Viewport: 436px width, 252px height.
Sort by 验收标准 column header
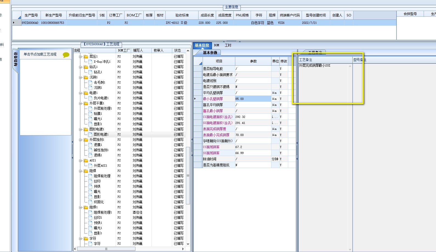tap(182, 15)
